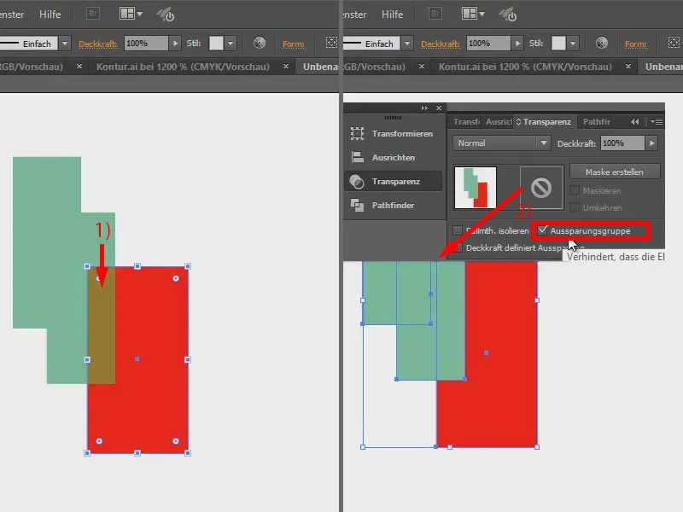
Task: Open the Hilfe menu in left screenshot
Action: [50, 14]
